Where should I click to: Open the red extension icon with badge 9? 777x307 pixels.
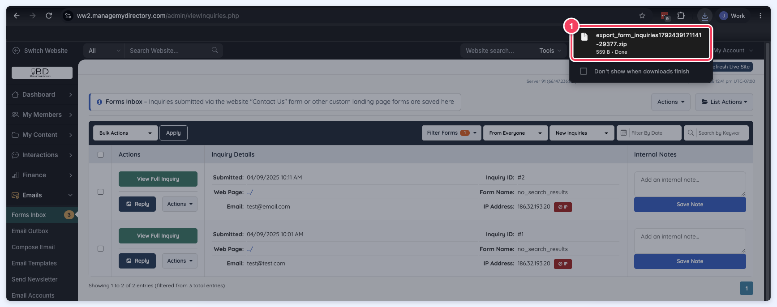pos(665,16)
